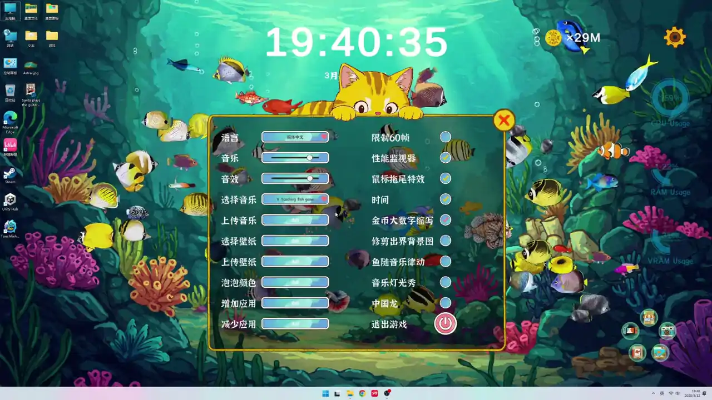Click the yellow cat mascot
This screenshot has width=712, height=400.
[375, 93]
